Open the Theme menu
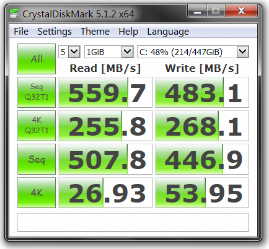Image resolution: width=269 pixels, height=249 pixels. (x=95, y=32)
